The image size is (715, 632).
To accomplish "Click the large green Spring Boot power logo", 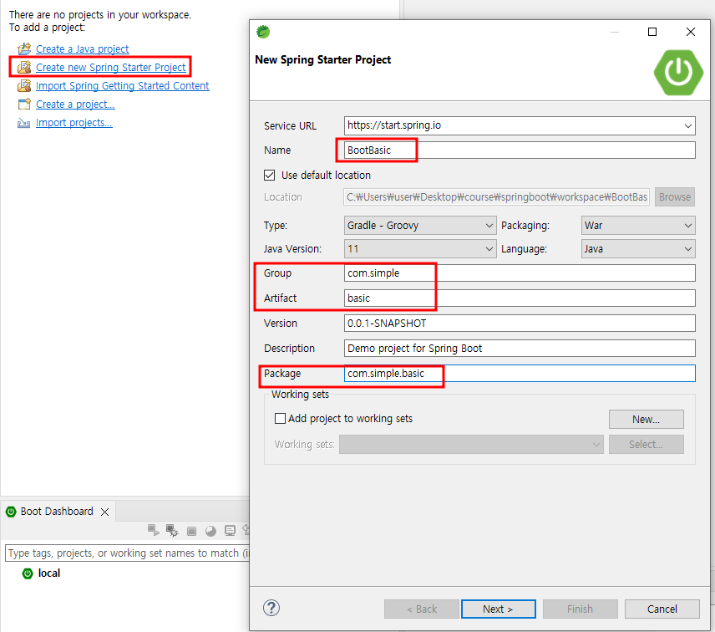I will [678, 72].
